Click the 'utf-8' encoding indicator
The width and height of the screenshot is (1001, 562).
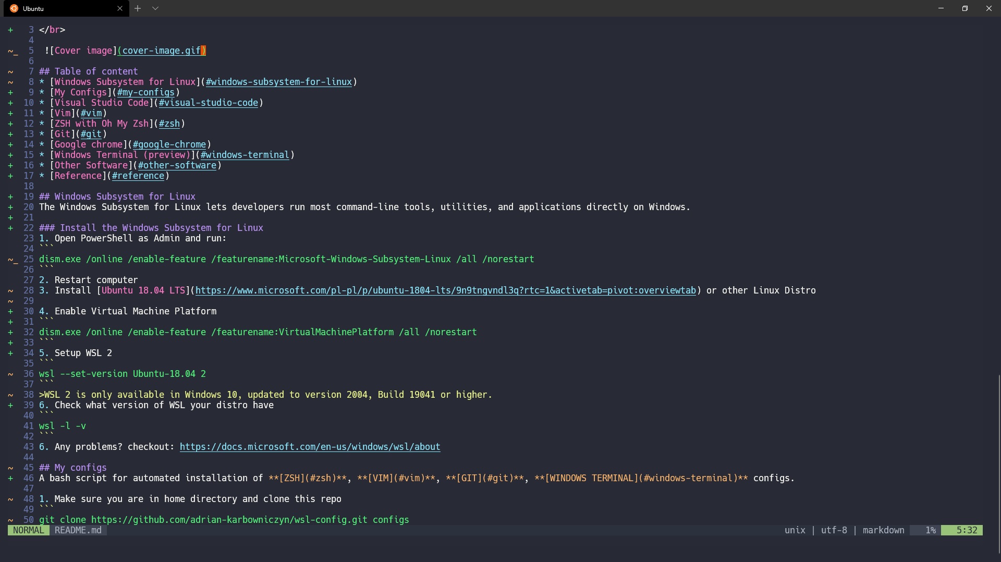(834, 530)
